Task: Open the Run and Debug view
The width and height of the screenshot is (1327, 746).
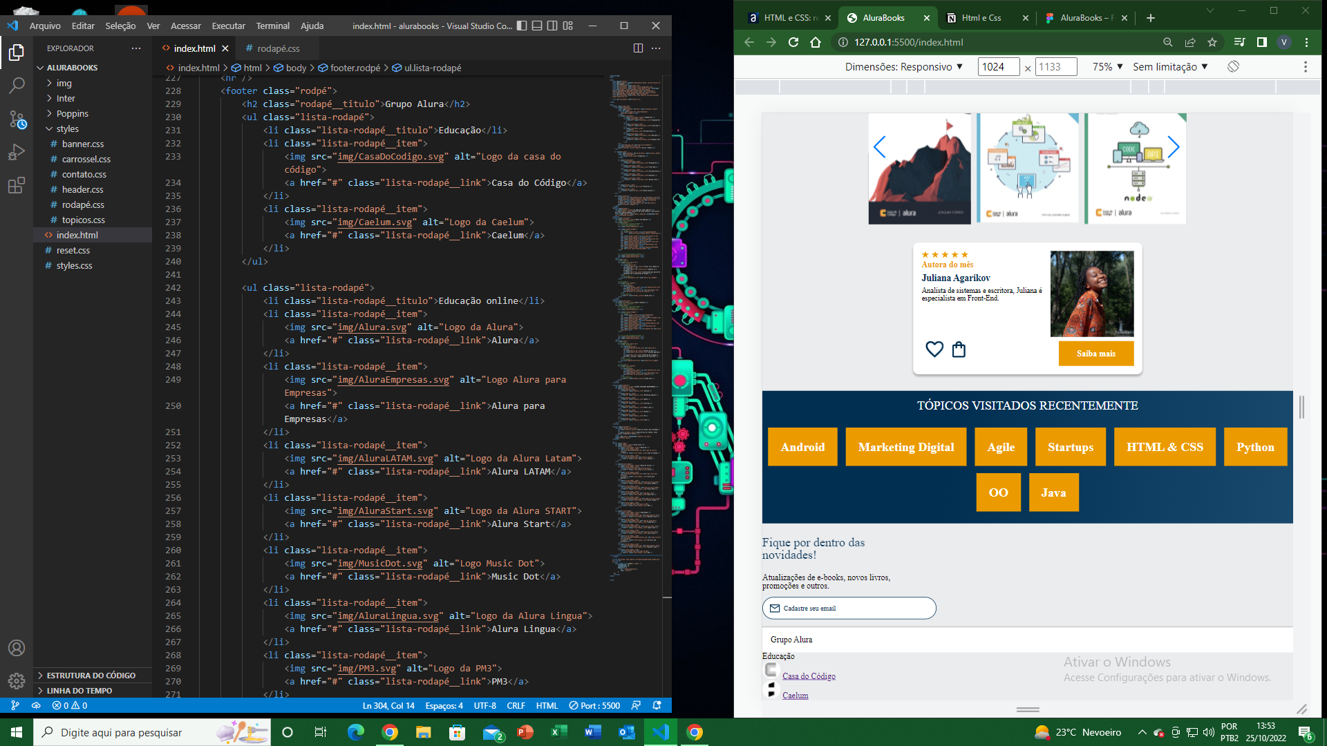Action: (17, 152)
